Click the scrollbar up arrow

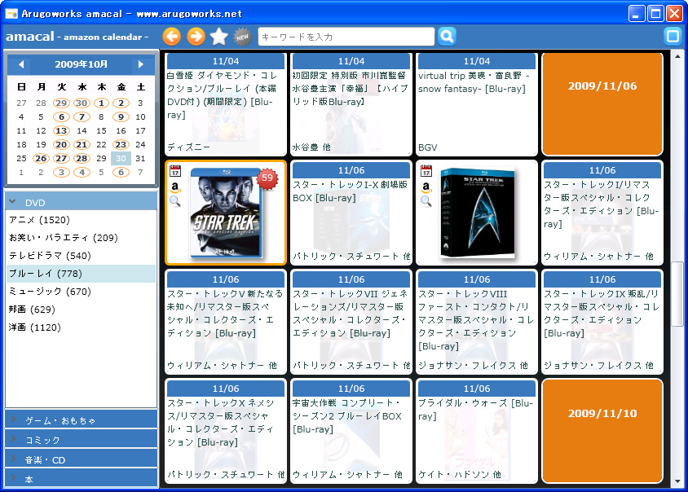(677, 56)
